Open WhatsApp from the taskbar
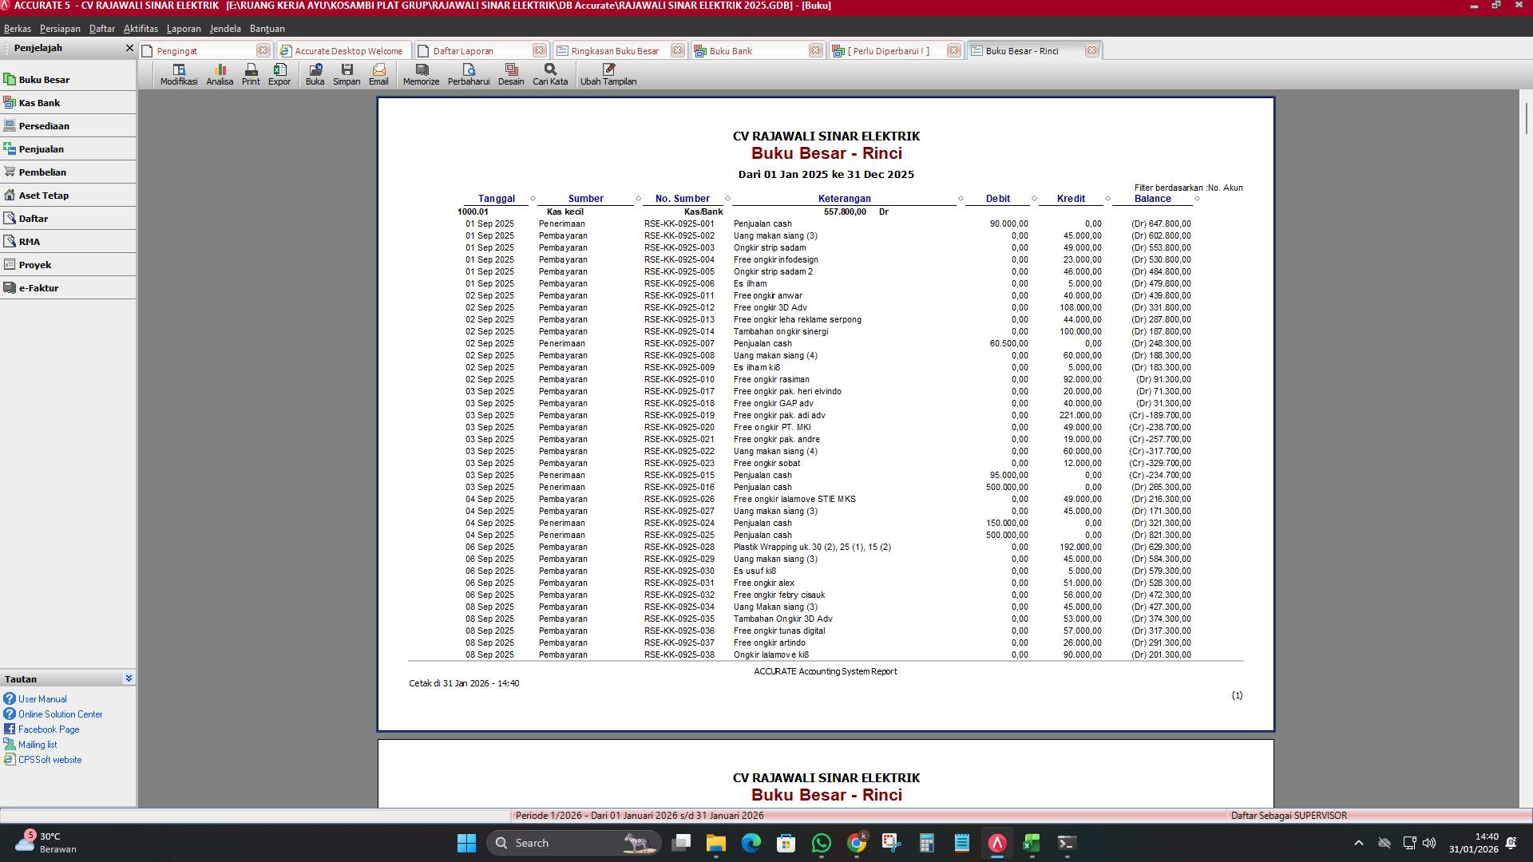Viewport: 1533px width, 862px height. click(822, 844)
